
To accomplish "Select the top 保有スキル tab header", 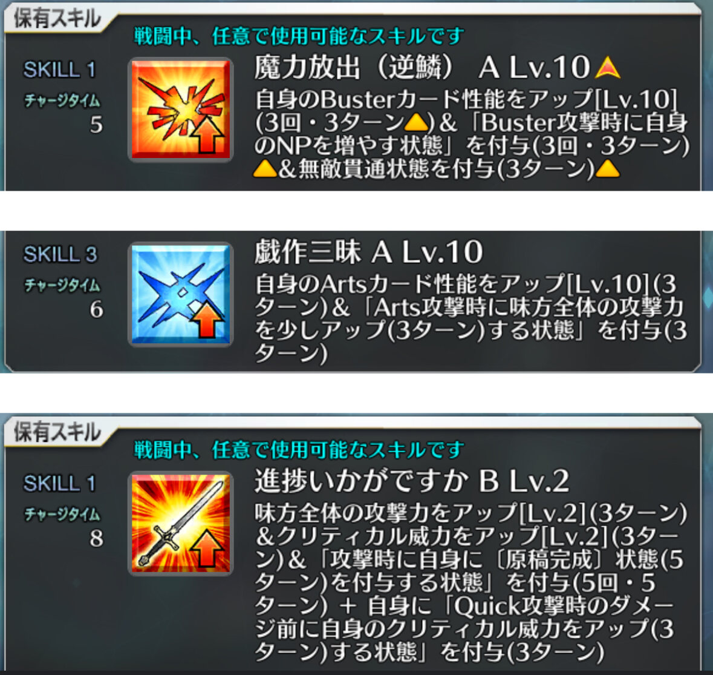I will coord(57,19).
